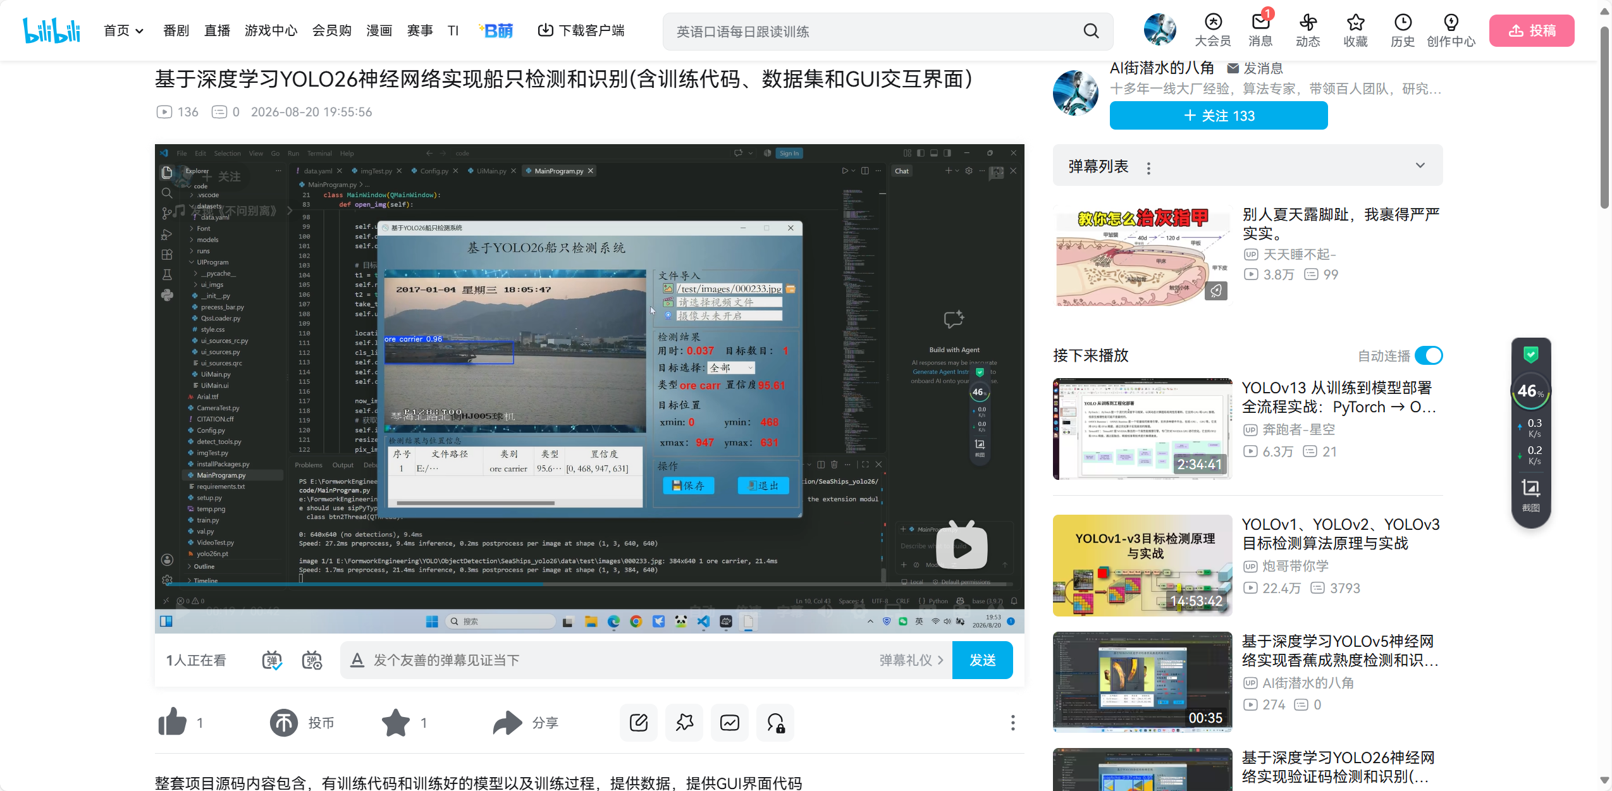Open the user avatar in the header
1612x791 pixels.
[x=1160, y=30]
